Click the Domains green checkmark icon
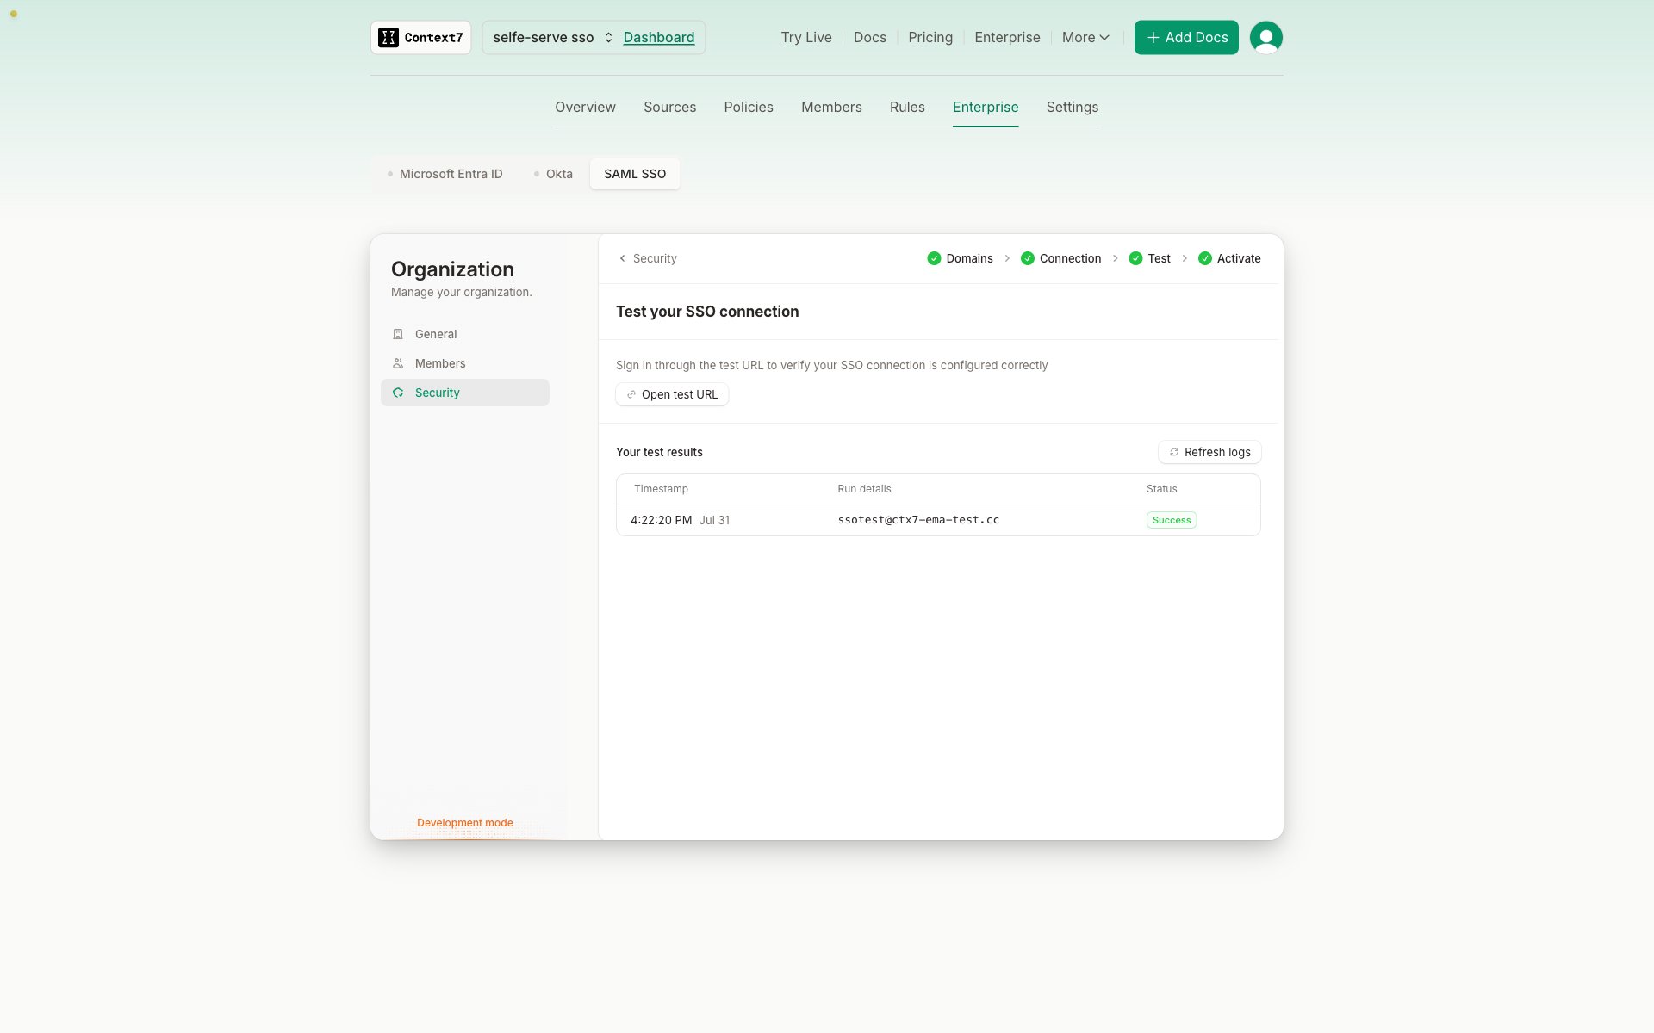Viewport: 1654px width, 1033px height. click(934, 258)
